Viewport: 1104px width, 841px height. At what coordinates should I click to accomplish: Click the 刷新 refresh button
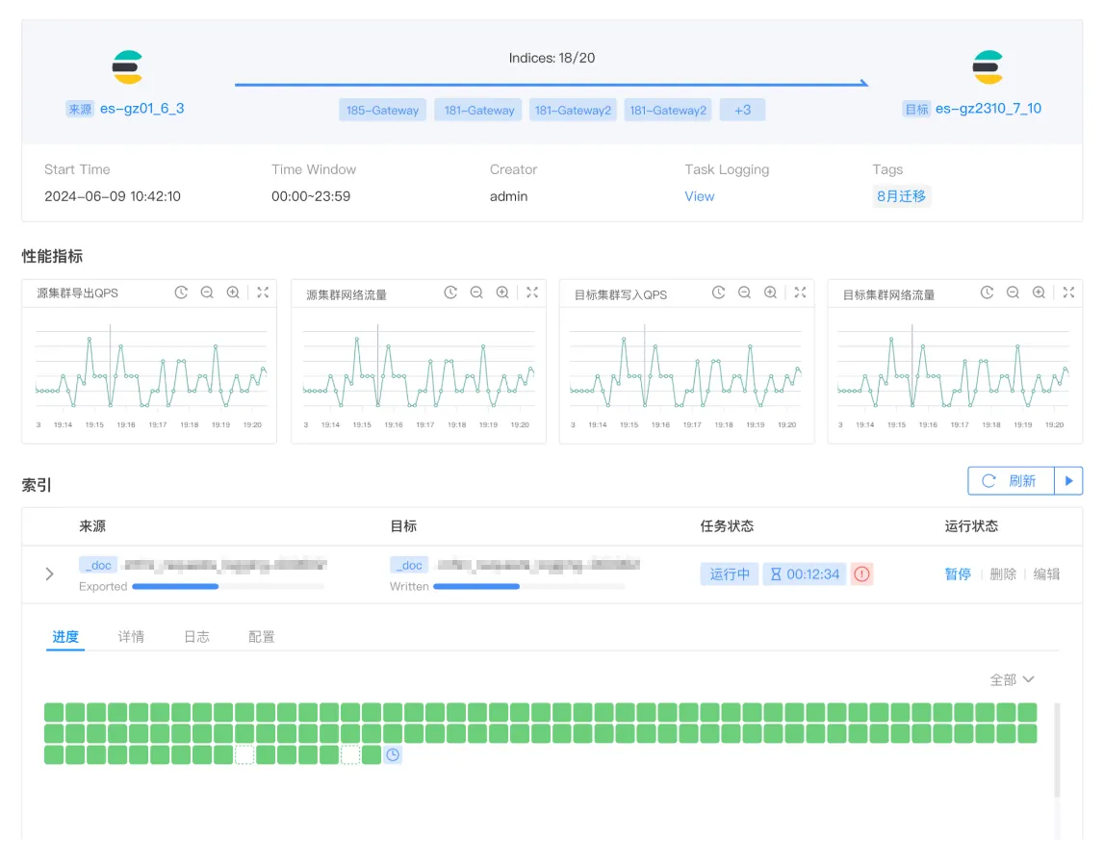tap(1011, 481)
